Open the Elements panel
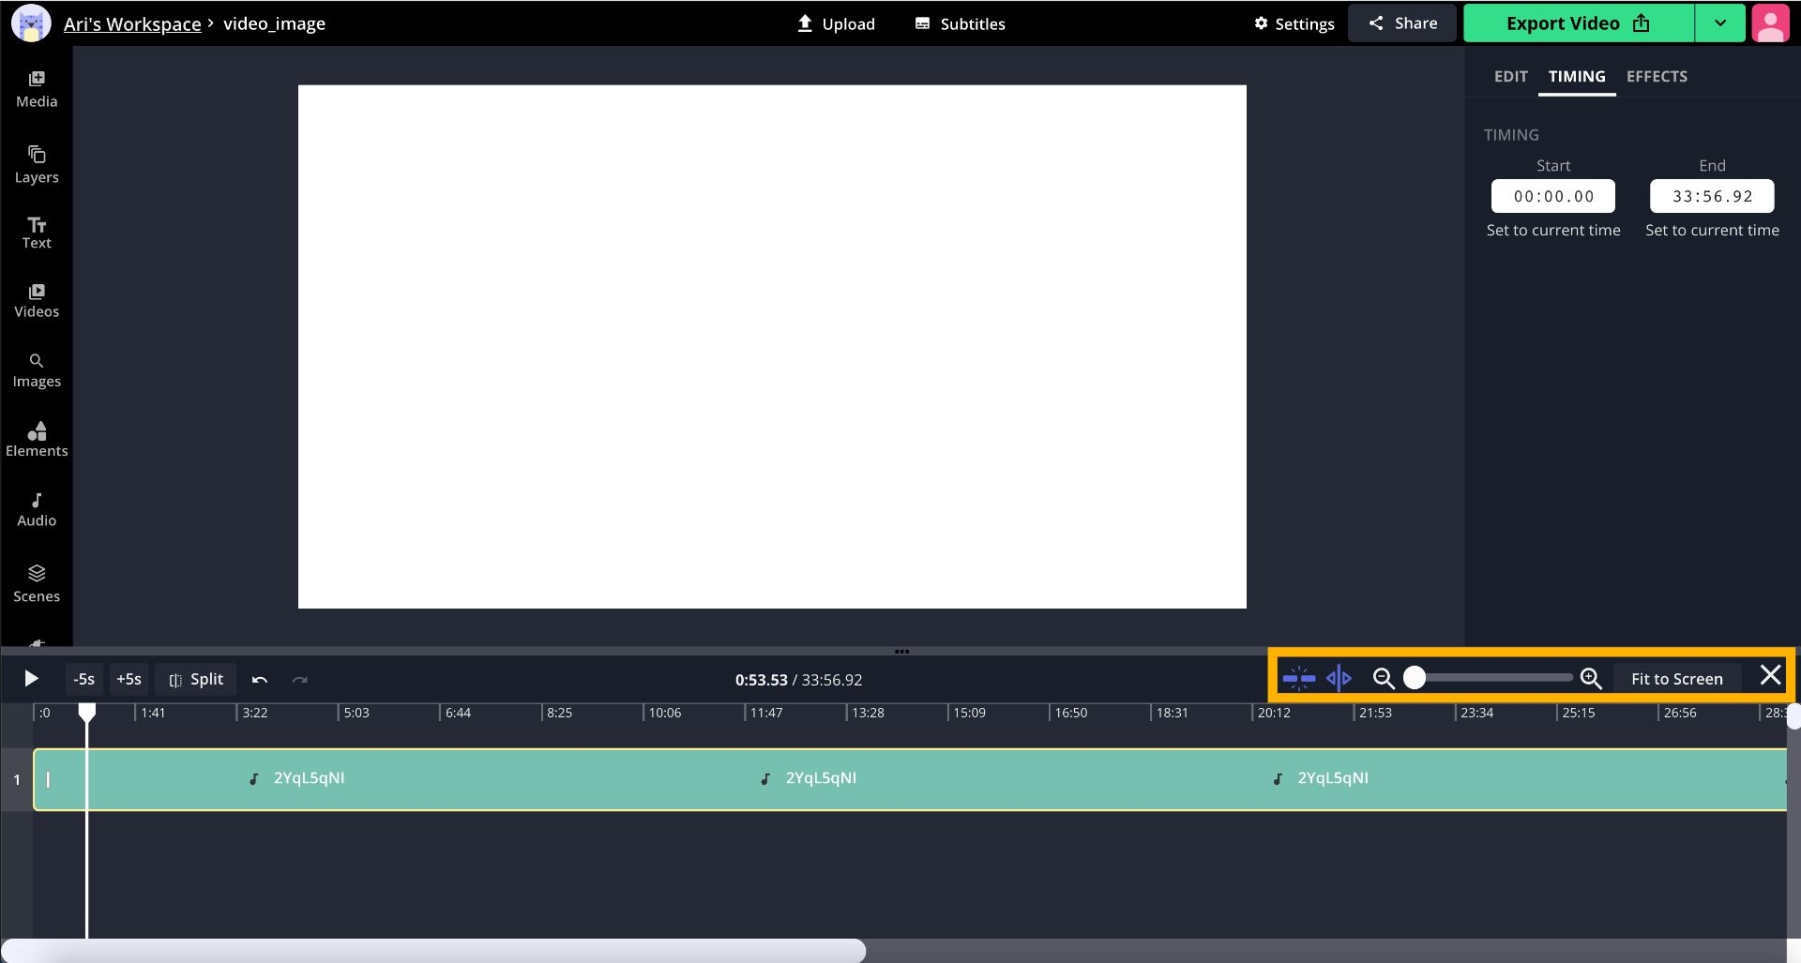 click(x=37, y=439)
